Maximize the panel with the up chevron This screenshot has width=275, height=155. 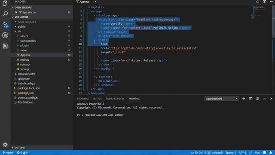[x=264, y=99]
